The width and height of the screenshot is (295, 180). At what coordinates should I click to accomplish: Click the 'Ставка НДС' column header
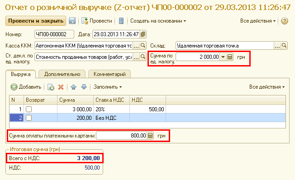111,100
